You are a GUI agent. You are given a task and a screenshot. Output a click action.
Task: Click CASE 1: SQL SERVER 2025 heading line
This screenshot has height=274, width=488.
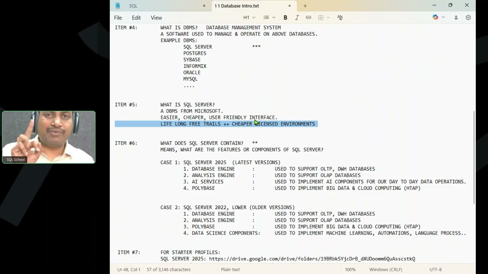[220, 162]
